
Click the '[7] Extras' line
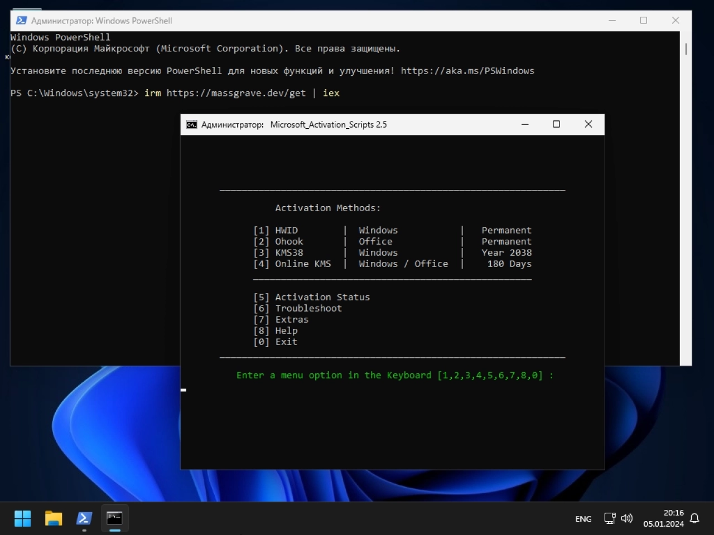coord(281,319)
